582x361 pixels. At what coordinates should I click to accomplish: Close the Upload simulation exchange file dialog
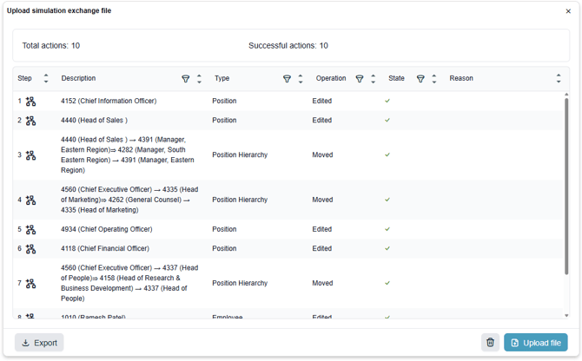[568, 11]
